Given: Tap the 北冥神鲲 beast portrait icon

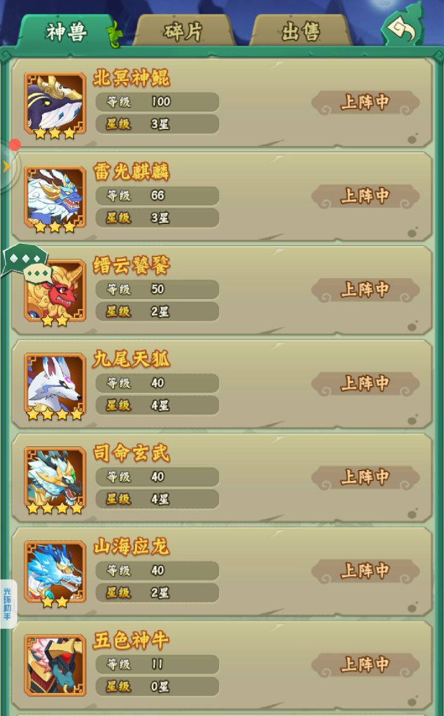Looking at the screenshot, I should [55, 104].
